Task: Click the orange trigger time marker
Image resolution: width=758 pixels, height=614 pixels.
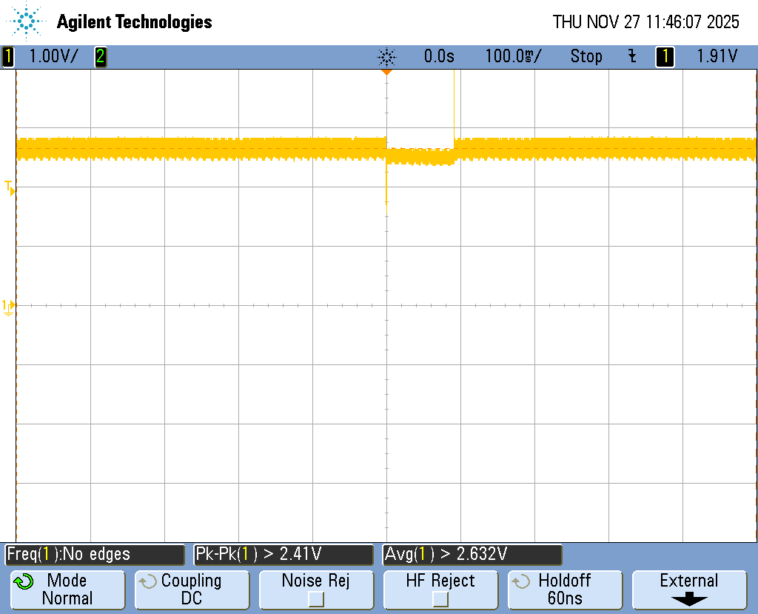Action: pos(386,73)
